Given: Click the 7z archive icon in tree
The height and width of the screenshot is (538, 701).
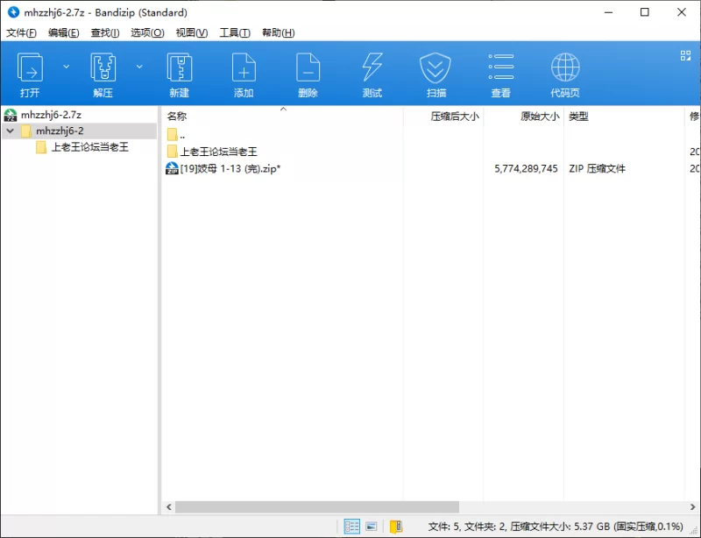Looking at the screenshot, I should pos(11,115).
